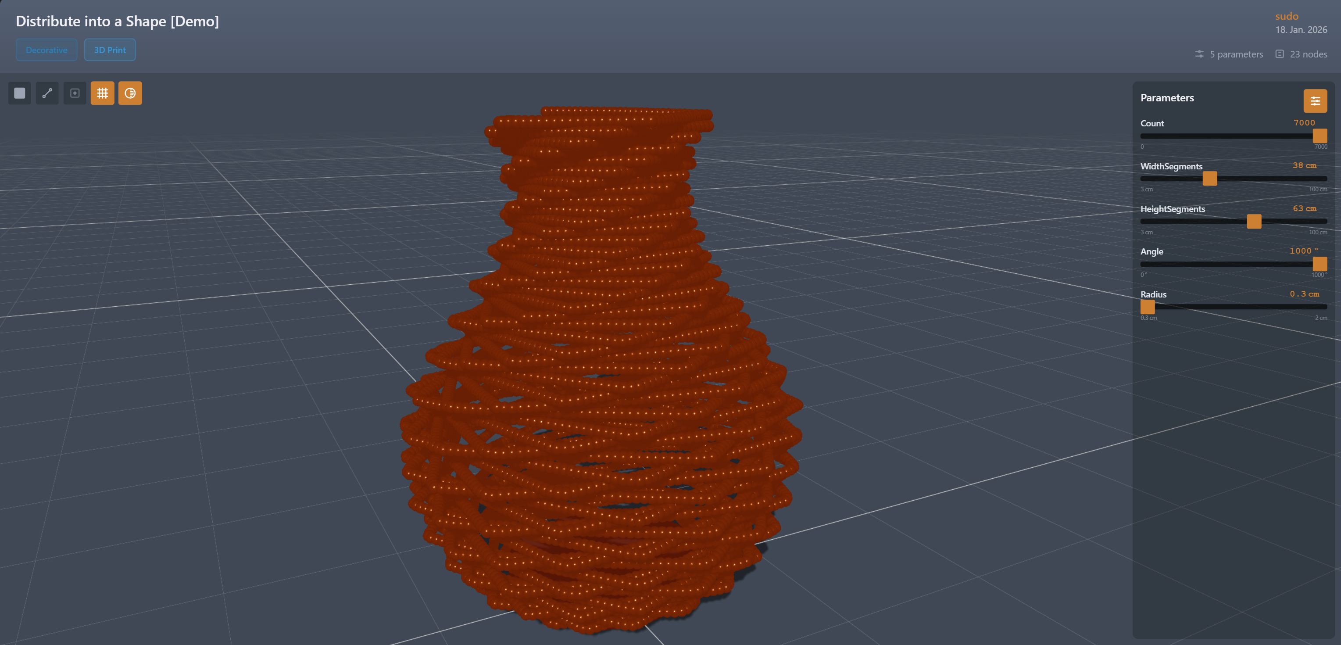Click the WidthSegments minimum label '3 cm'
The image size is (1341, 645).
tap(1146, 190)
